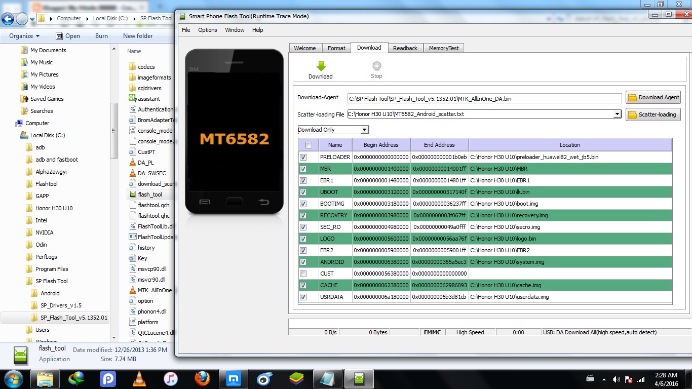Viewport: 692px width, 389px height.
Task: Toggle the select-all checkbox in table header
Action: (309, 145)
